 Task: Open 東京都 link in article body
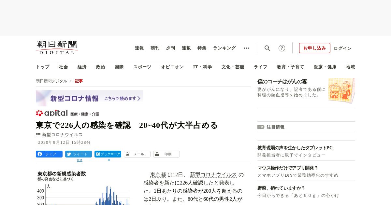158,175
